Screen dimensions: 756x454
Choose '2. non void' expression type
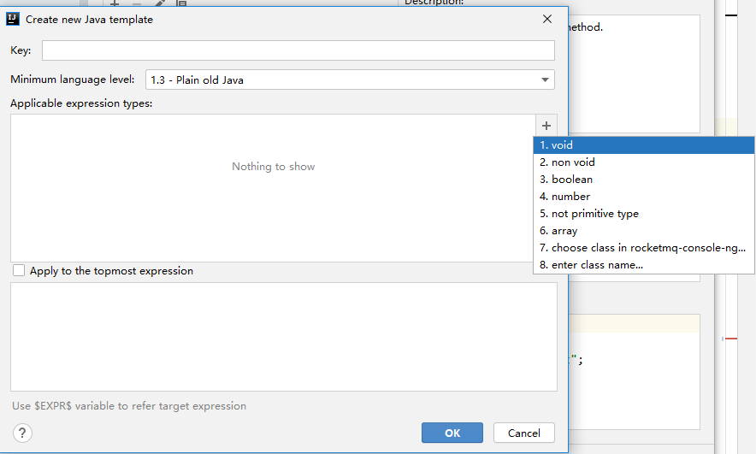[x=643, y=162]
